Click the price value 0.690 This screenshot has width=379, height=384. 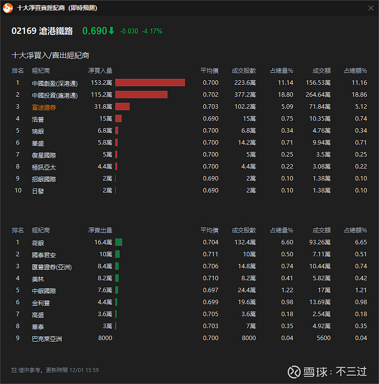point(95,31)
